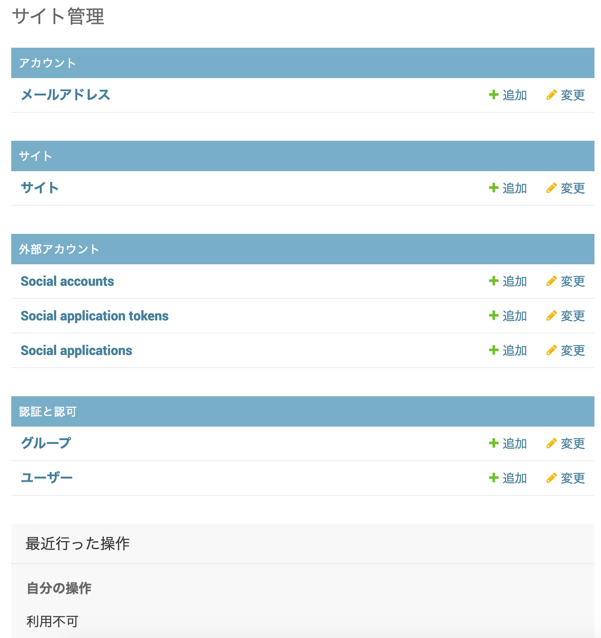
Task: Click the pencil icon for Social applications
Action: pos(551,350)
